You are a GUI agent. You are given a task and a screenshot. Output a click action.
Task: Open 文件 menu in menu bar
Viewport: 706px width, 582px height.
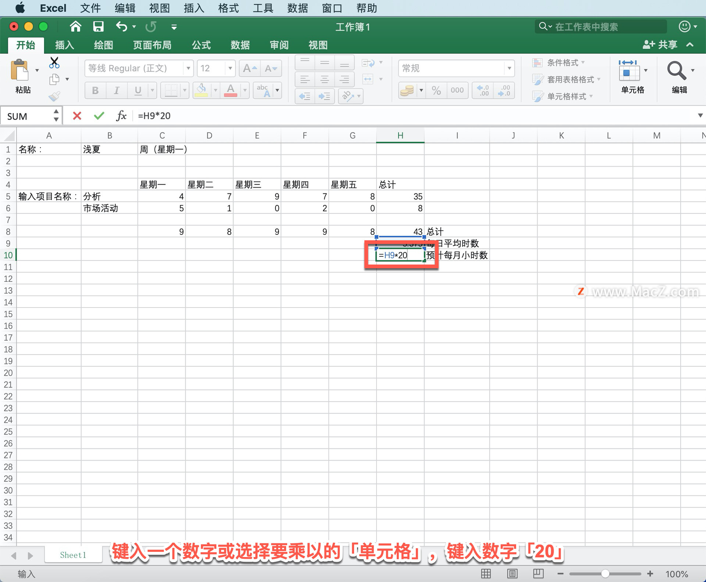(x=90, y=8)
